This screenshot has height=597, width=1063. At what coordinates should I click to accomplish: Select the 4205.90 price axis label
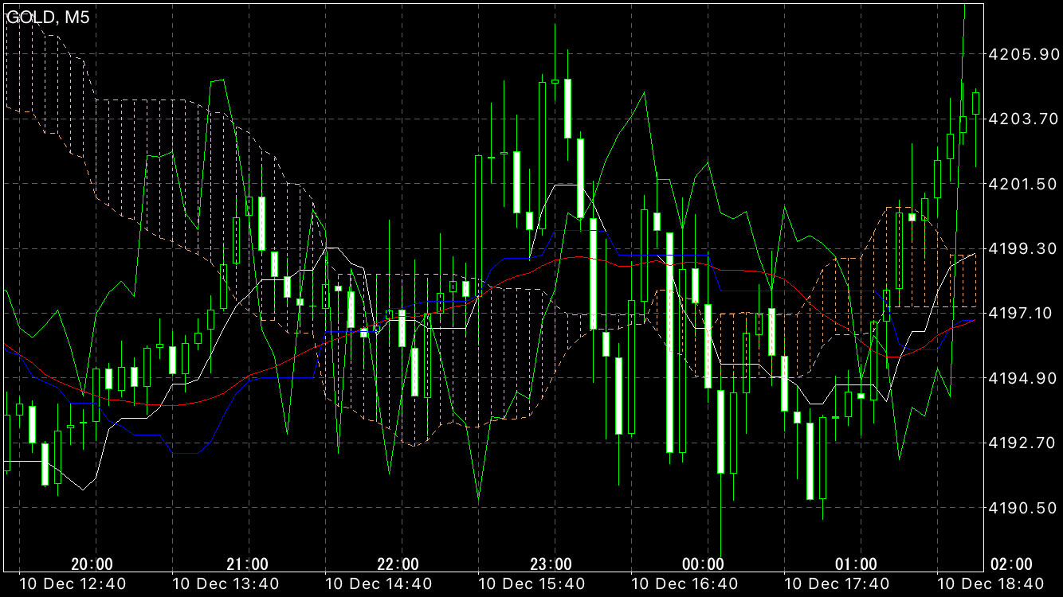[x=1022, y=54]
